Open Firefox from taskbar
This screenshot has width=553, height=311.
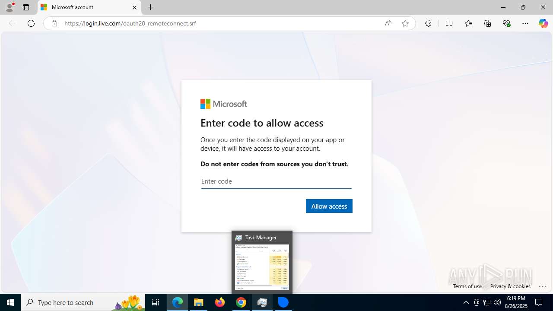pyautogui.click(x=220, y=302)
